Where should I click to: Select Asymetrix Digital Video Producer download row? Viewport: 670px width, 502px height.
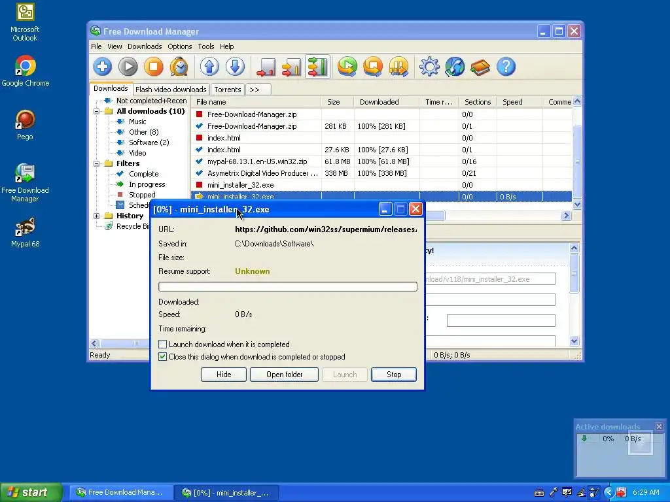[381, 173]
